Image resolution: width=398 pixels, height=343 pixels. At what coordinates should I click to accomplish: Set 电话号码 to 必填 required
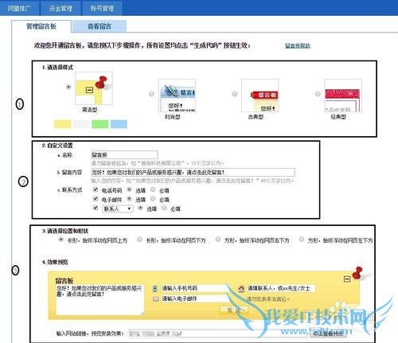pyautogui.click(x=153, y=189)
